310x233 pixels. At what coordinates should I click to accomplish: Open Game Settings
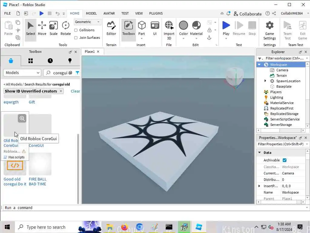click(269, 30)
